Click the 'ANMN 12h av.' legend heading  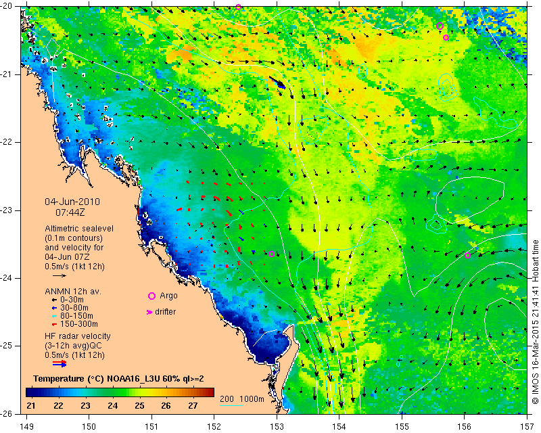73,292
